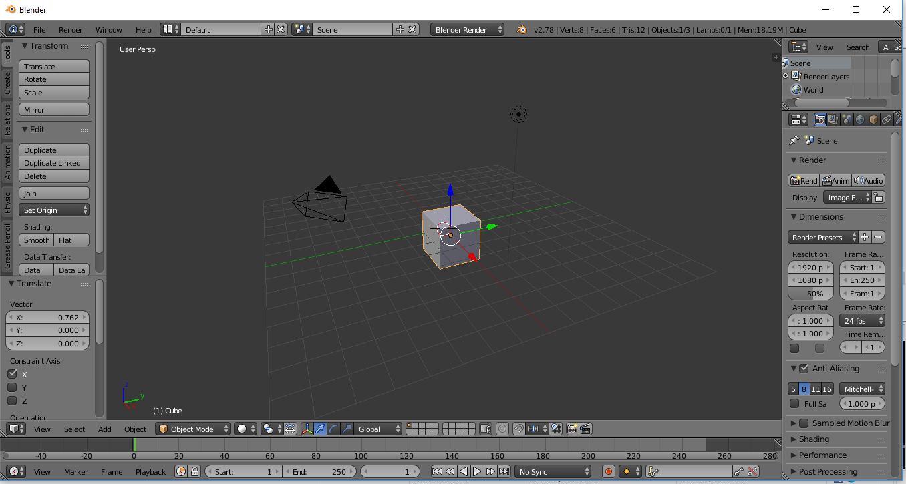Click the Translate button

point(54,66)
